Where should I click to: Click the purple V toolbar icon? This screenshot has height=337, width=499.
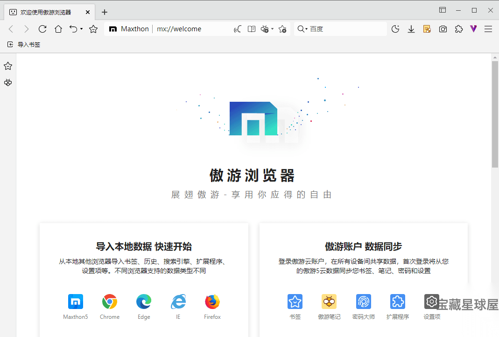click(x=473, y=29)
